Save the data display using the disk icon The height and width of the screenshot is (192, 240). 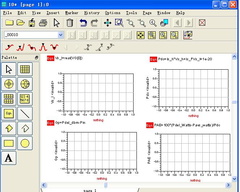[x=32, y=23]
